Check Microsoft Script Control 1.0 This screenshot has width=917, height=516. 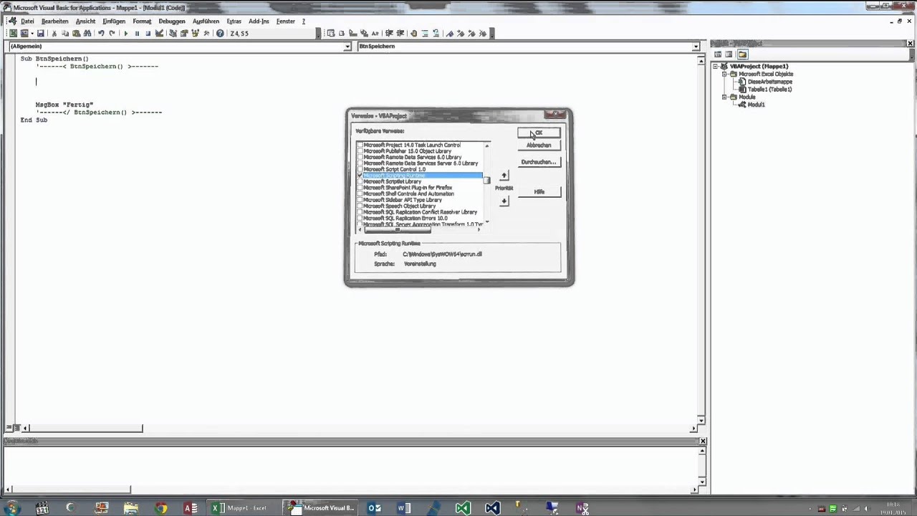pos(360,169)
